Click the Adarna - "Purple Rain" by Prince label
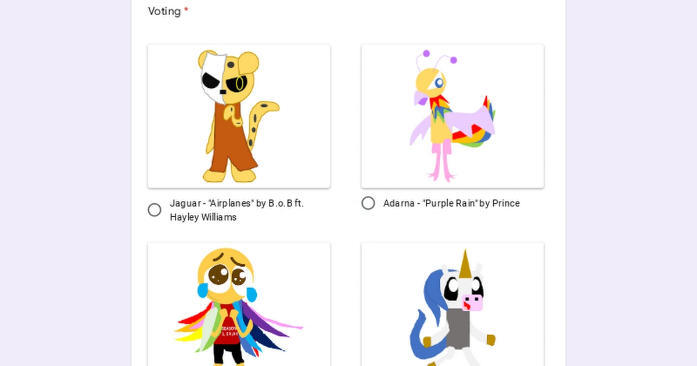This screenshot has height=366, width=697. click(451, 203)
